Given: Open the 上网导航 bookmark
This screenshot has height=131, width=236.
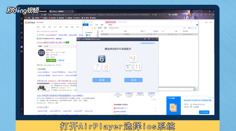Looking at the screenshot, I should pos(35,18).
